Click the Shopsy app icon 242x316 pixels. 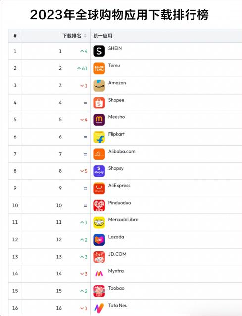[99, 171]
